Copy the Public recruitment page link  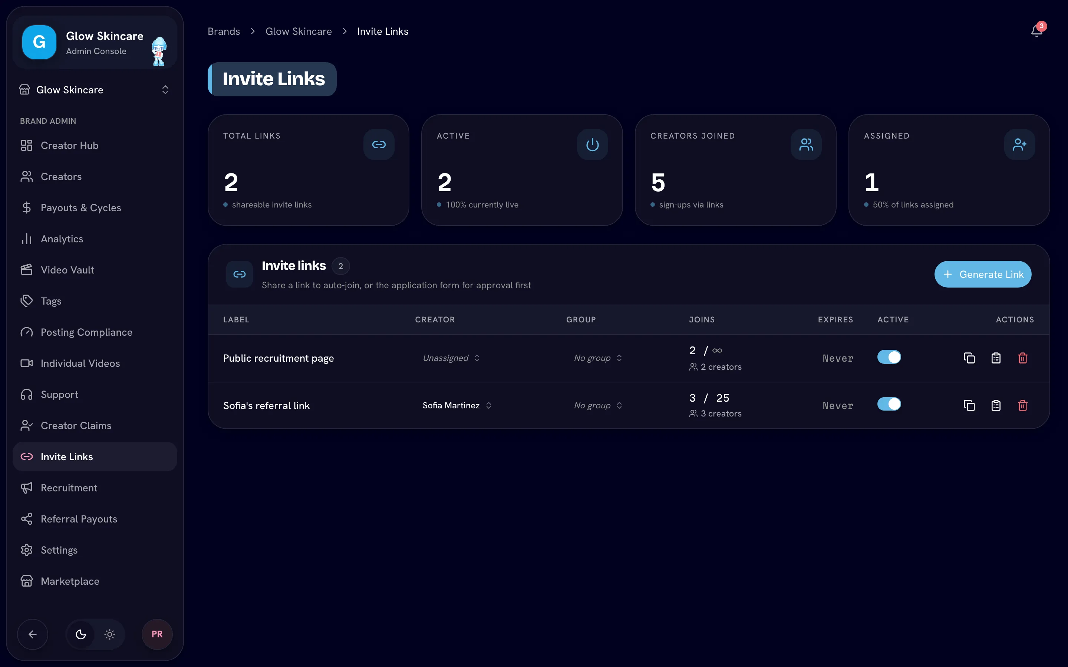(969, 358)
